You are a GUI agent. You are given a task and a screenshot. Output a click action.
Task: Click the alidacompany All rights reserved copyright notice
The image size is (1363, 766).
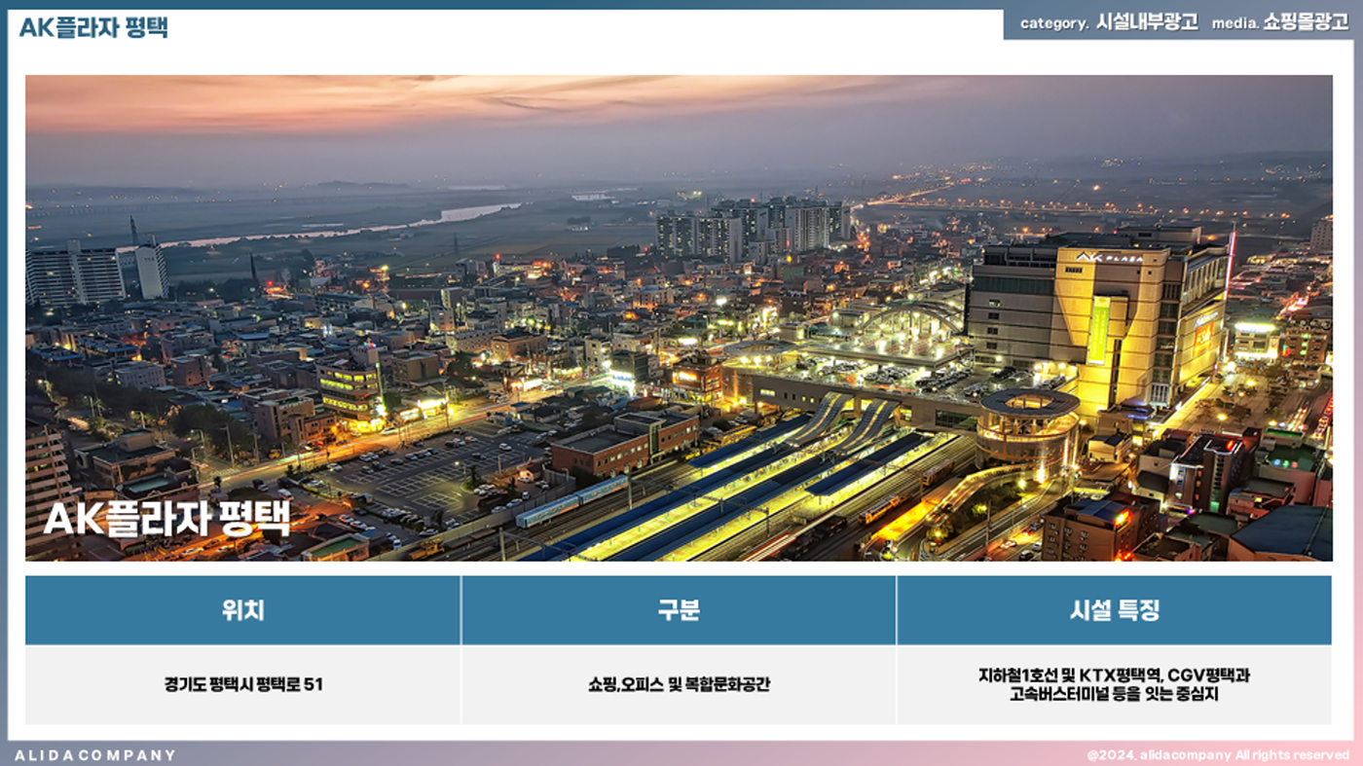(x=1218, y=755)
